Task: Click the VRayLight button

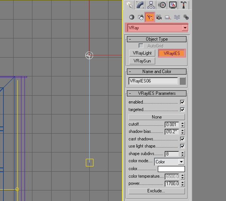Action: tap(142, 53)
